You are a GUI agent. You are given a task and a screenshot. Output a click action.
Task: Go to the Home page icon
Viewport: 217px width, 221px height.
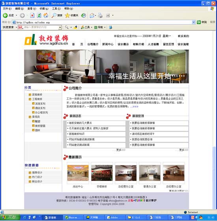[x=46, y=15]
